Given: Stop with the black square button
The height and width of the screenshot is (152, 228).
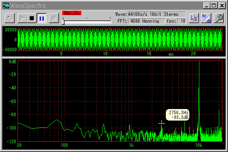Looking at the screenshot, I should click(32, 18).
